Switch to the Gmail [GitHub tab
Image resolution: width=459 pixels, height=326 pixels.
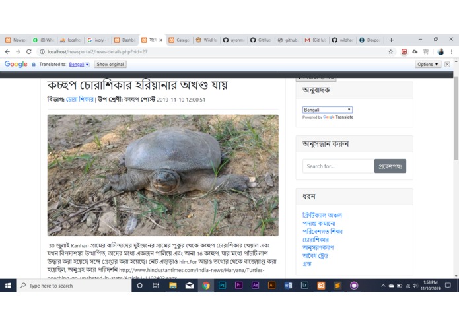[316, 40]
